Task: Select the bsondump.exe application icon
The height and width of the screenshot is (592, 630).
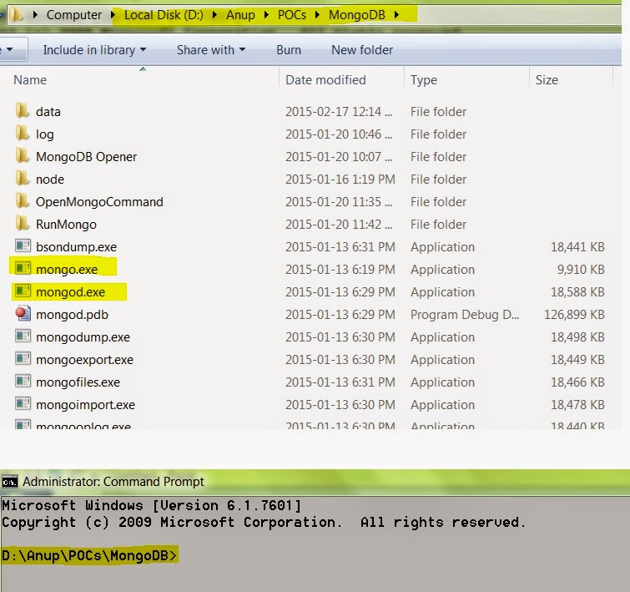Action: [23, 245]
